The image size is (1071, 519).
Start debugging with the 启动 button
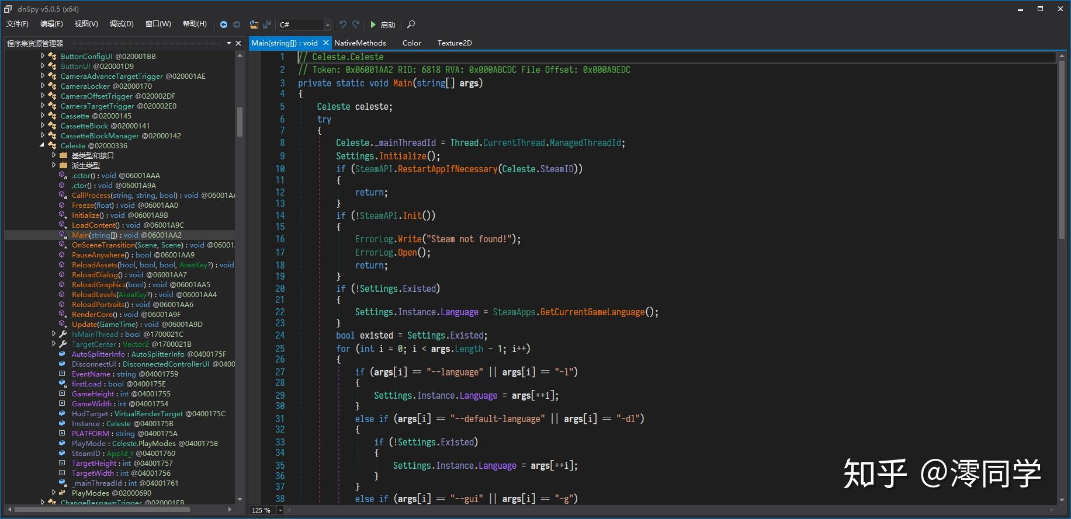pyautogui.click(x=383, y=25)
